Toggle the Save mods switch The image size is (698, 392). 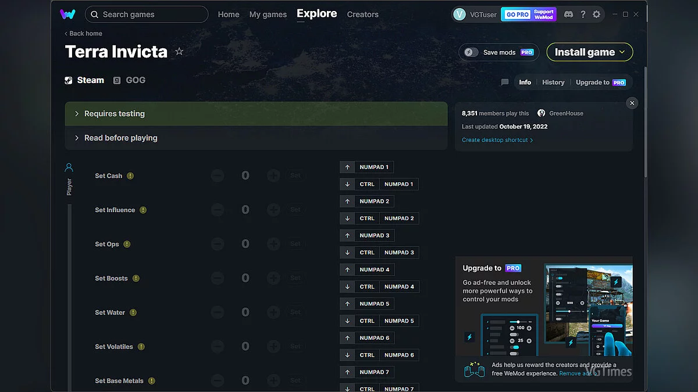[471, 52]
